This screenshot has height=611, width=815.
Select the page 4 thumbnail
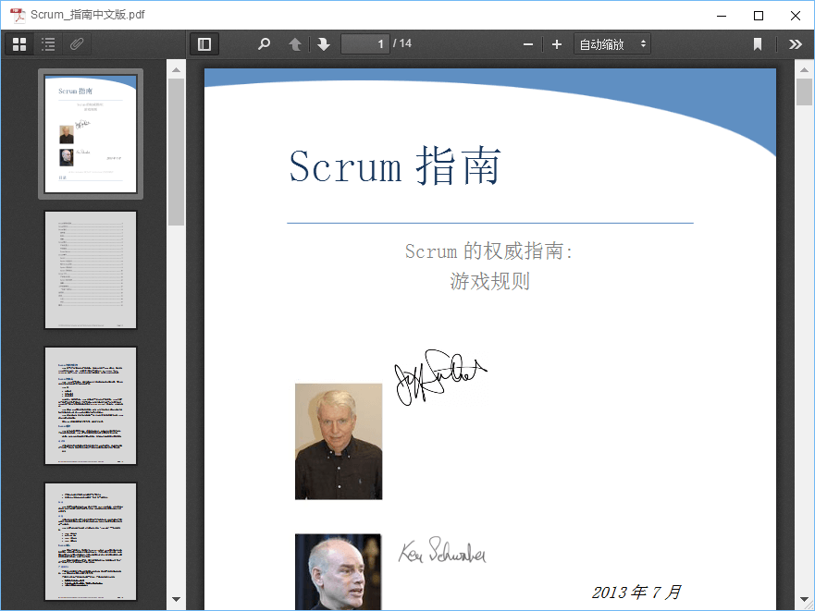click(x=91, y=542)
